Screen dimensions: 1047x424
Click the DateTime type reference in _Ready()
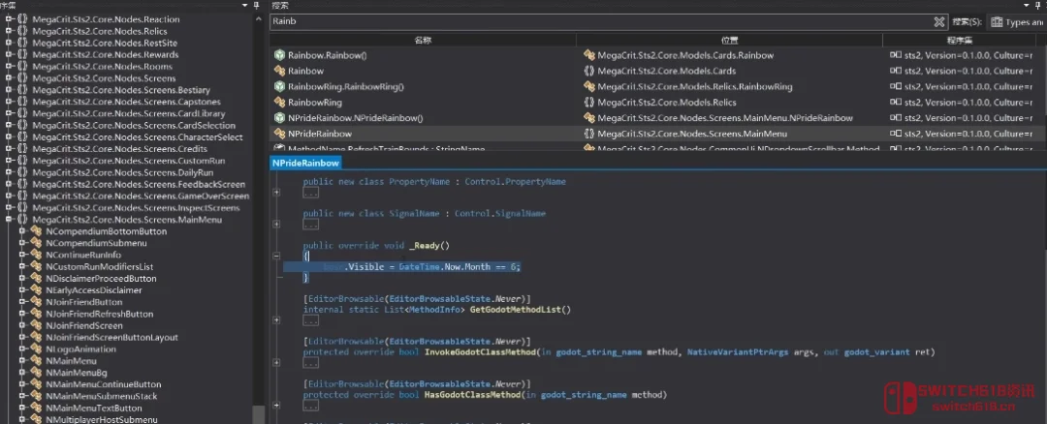tap(421, 266)
